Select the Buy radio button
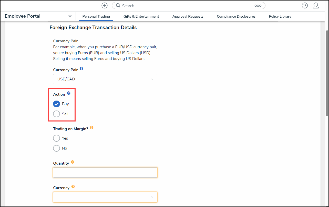Viewport: 329px width, 207px height. (x=56, y=104)
